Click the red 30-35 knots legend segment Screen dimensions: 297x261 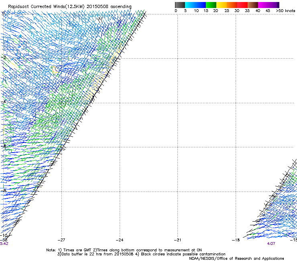tap(242, 5)
